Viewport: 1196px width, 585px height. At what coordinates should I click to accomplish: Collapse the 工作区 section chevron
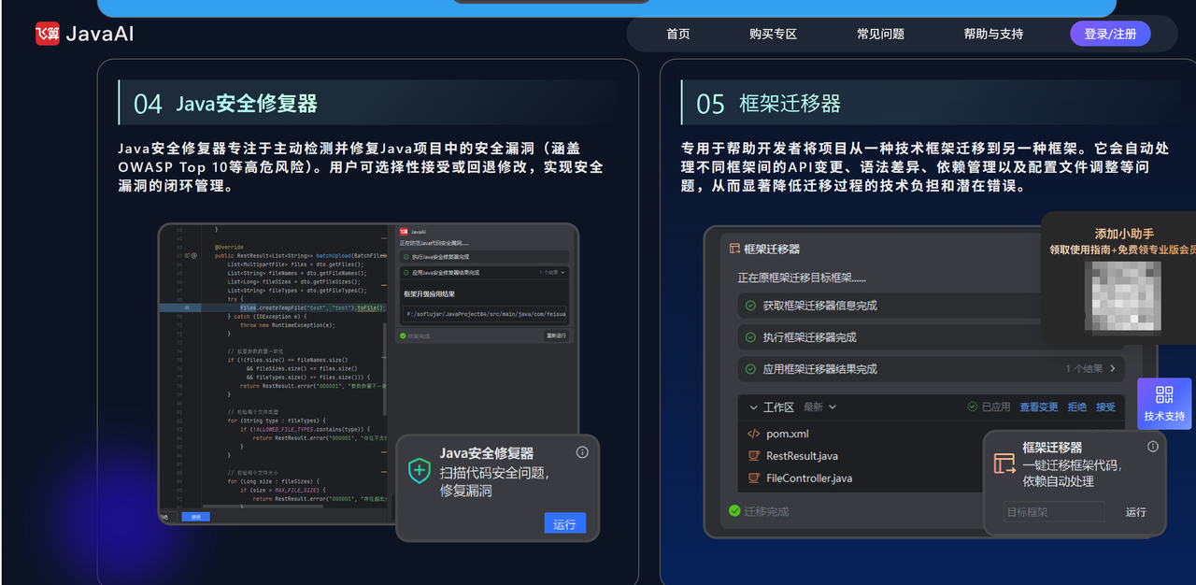tap(753, 407)
